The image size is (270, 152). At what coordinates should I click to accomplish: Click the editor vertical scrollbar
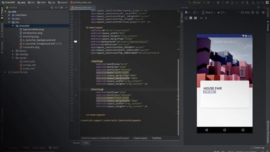point(178,97)
